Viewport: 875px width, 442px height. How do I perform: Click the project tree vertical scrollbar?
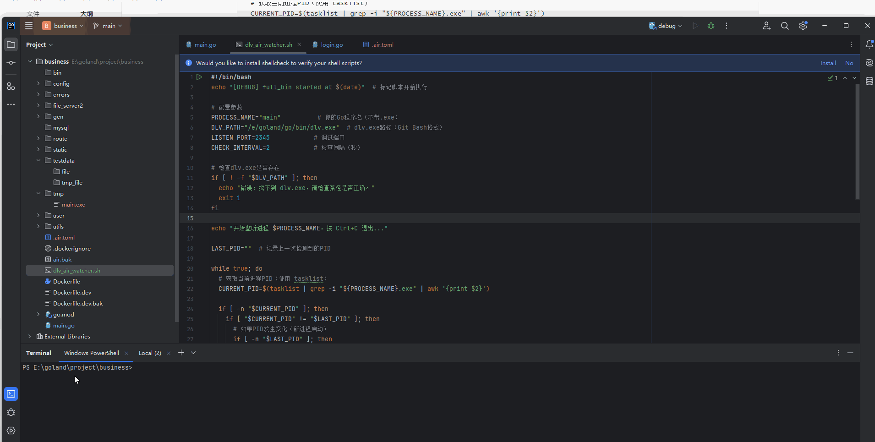(177, 188)
